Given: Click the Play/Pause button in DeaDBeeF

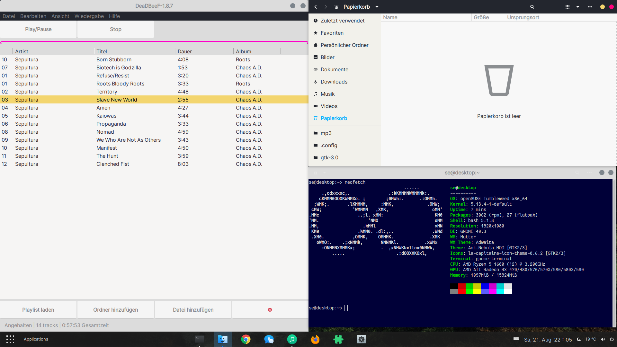Looking at the screenshot, I should tap(38, 29).
